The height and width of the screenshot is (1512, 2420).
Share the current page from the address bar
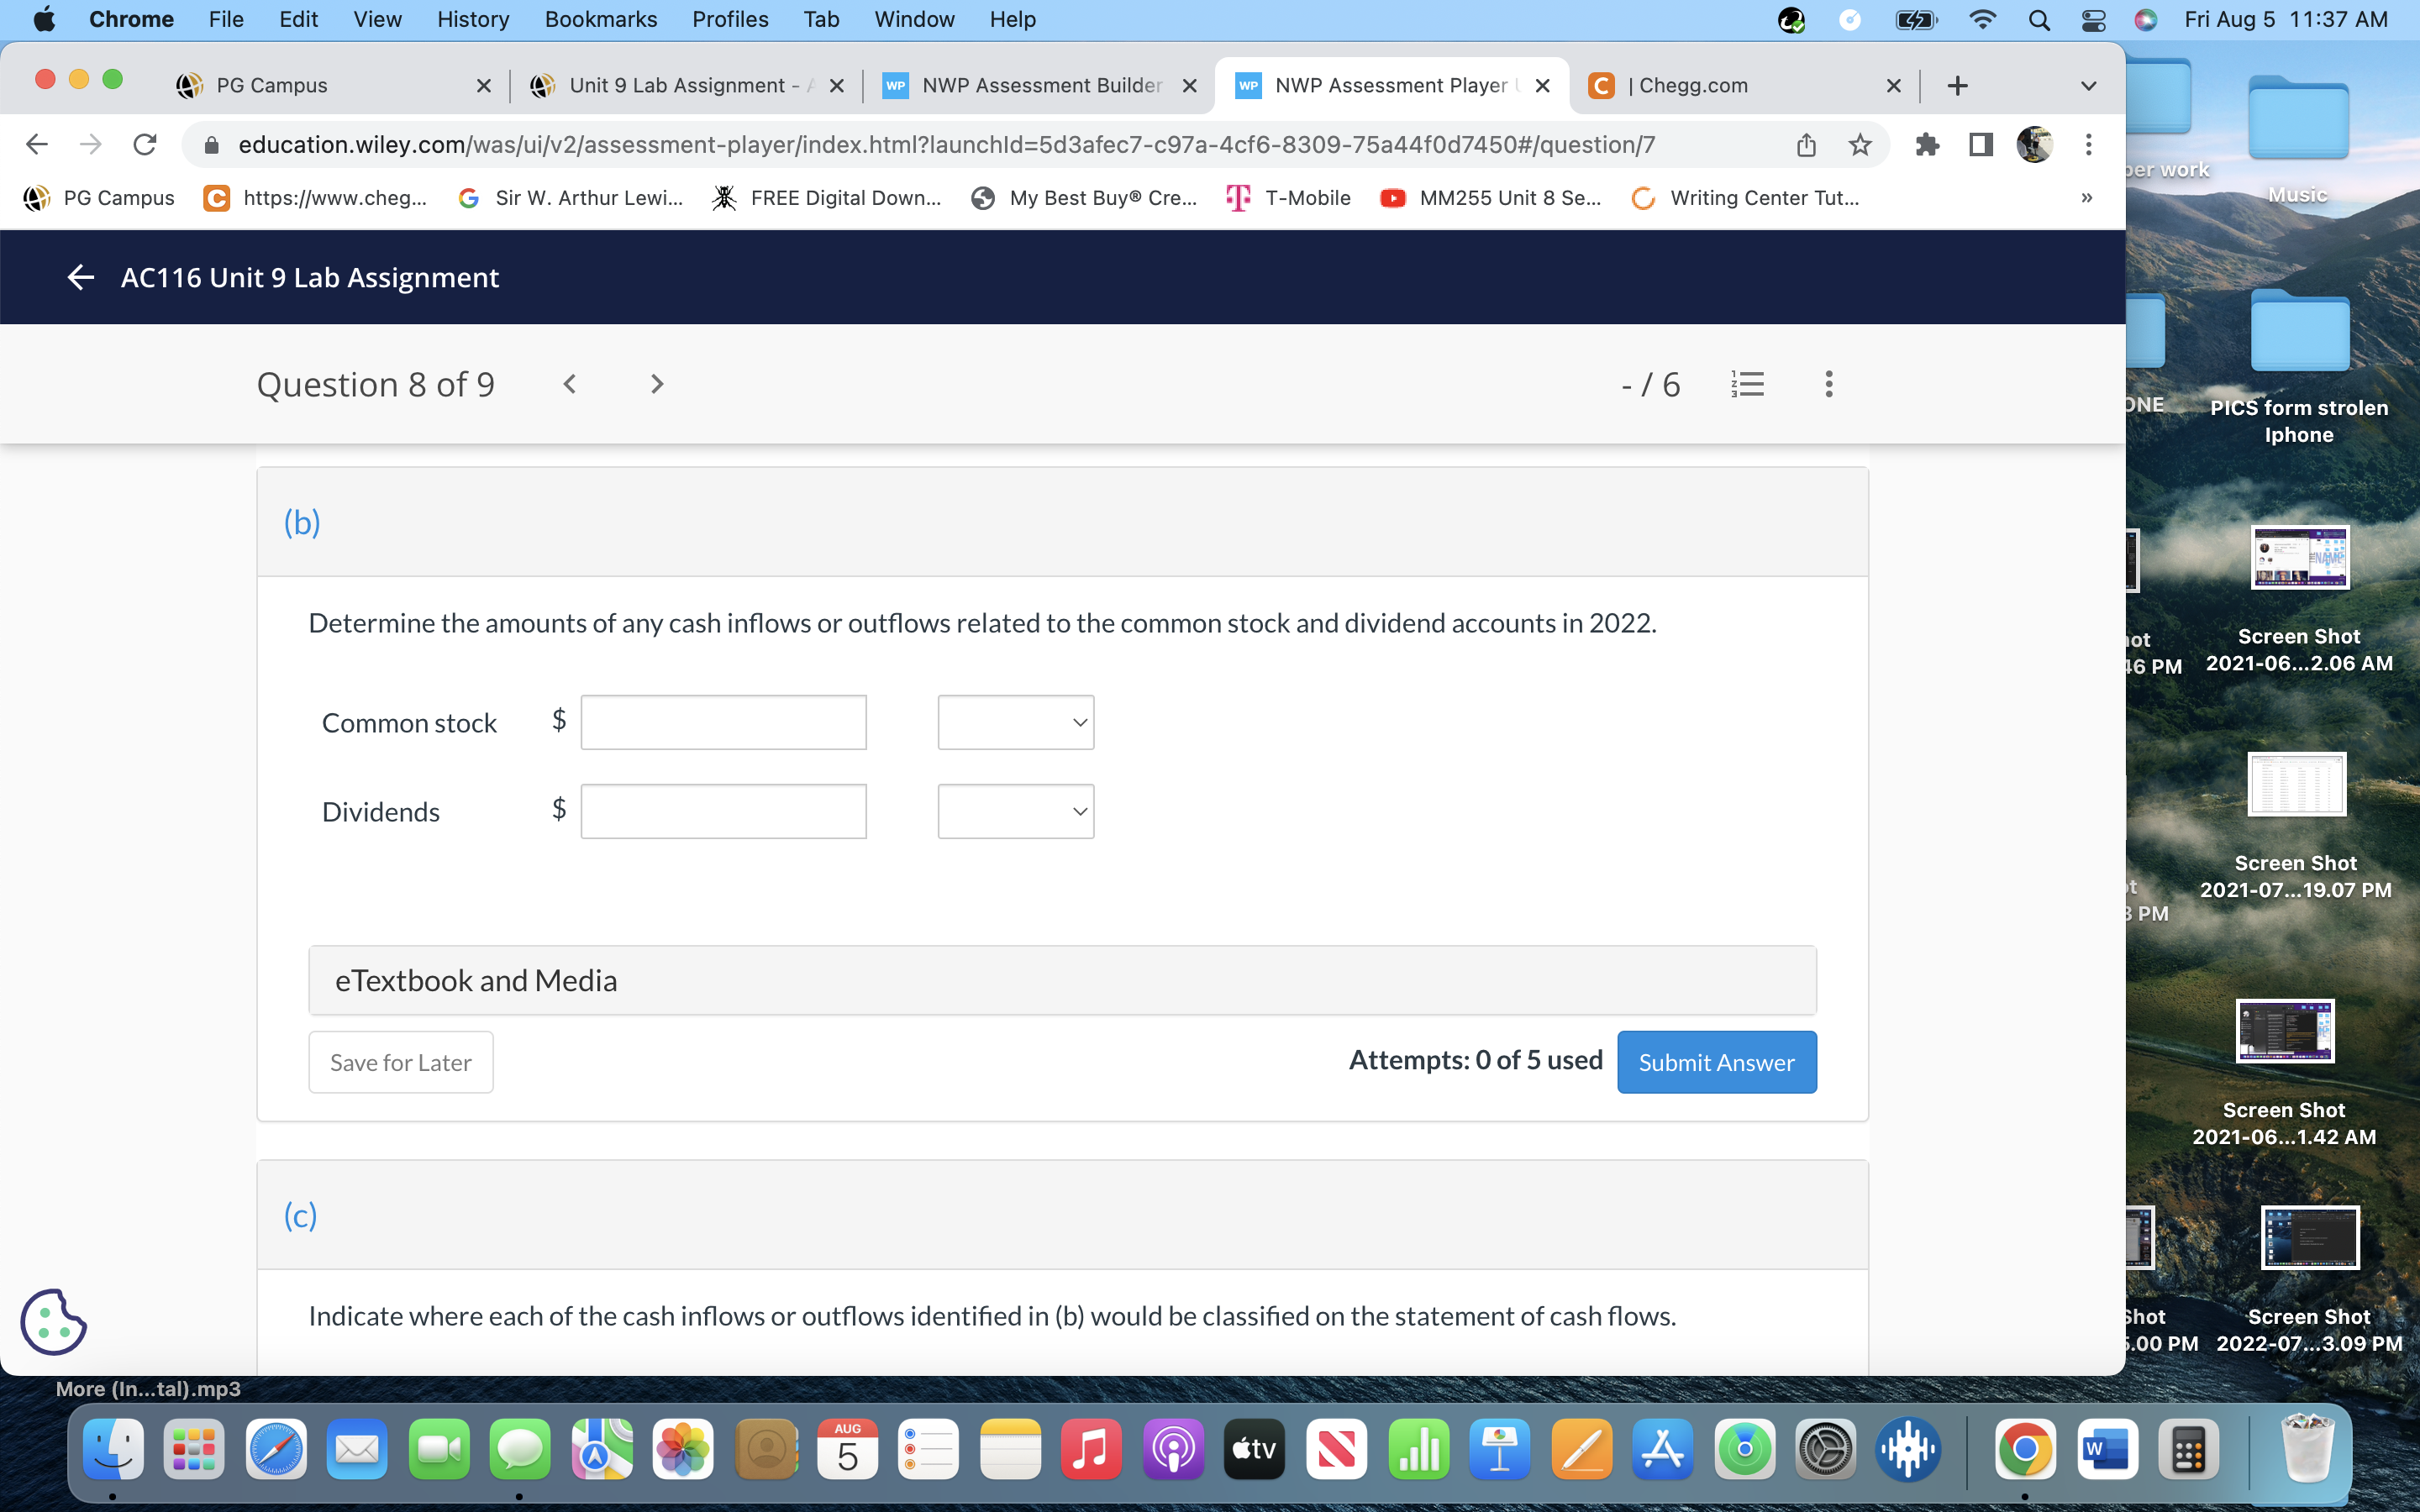click(x=1805, y=144)
